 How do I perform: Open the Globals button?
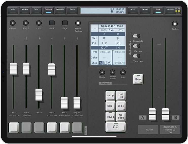[173, 11]
